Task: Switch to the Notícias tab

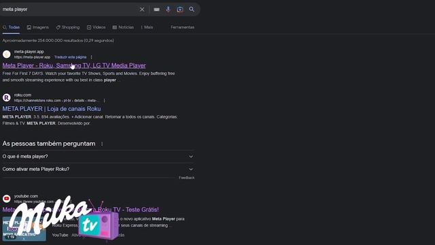Action: point(123,27)
